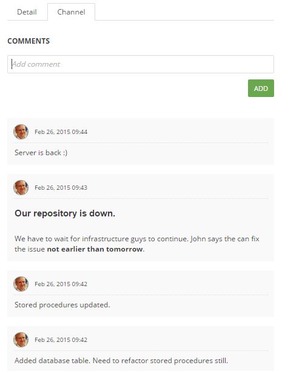Click avatar on Added database table comment
The image size is (285, 371).
21,339
